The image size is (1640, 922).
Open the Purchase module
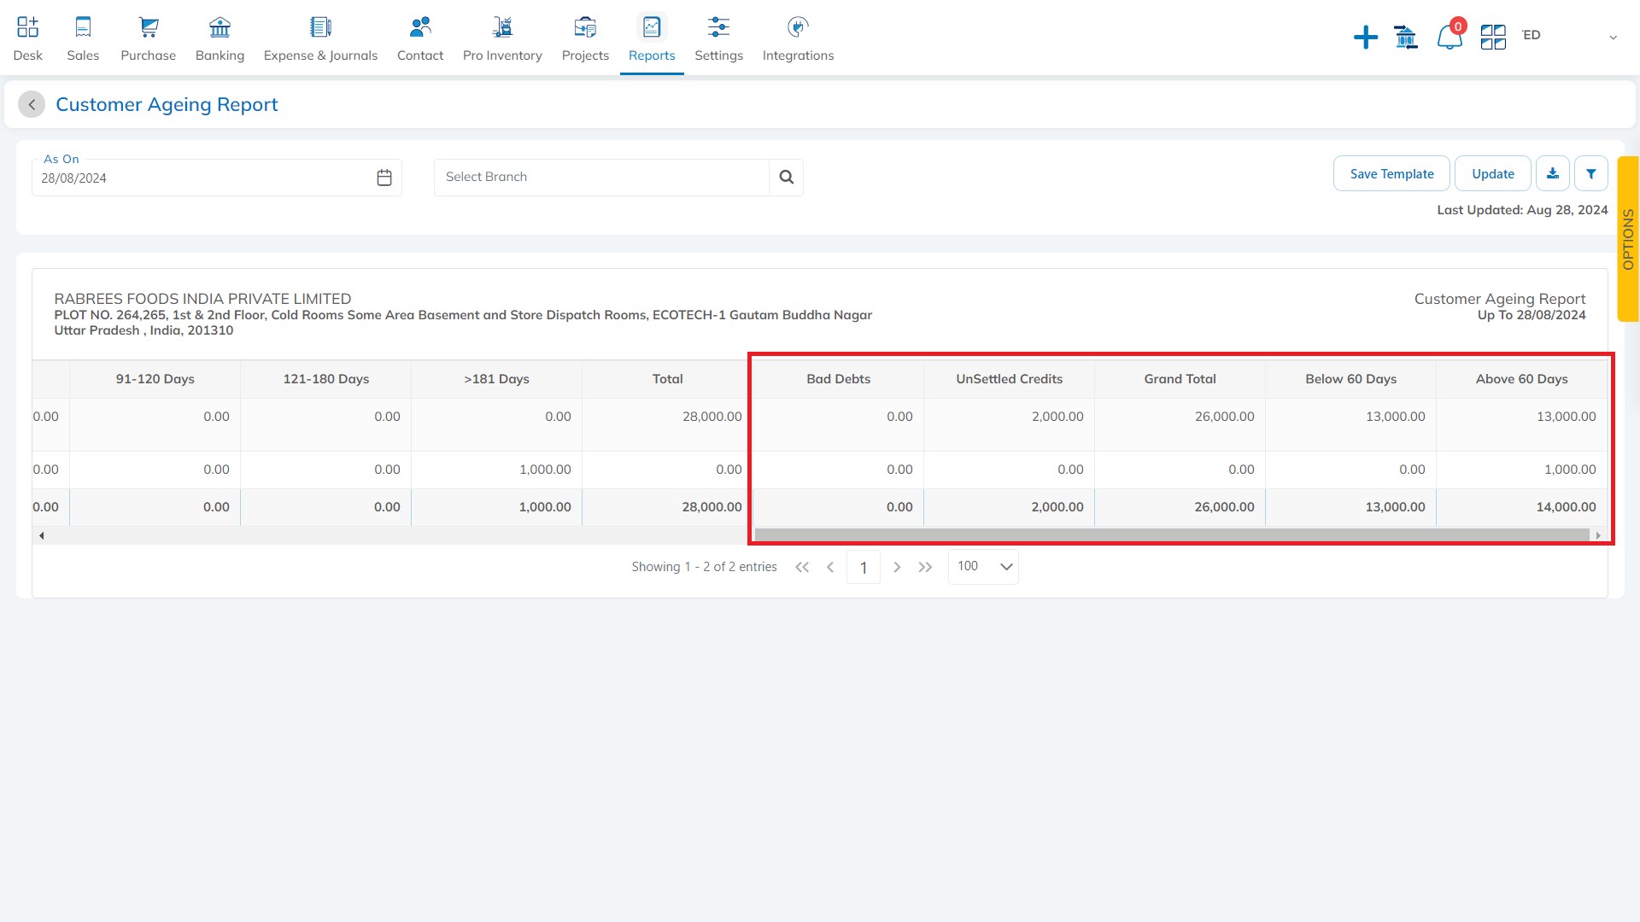148,38
